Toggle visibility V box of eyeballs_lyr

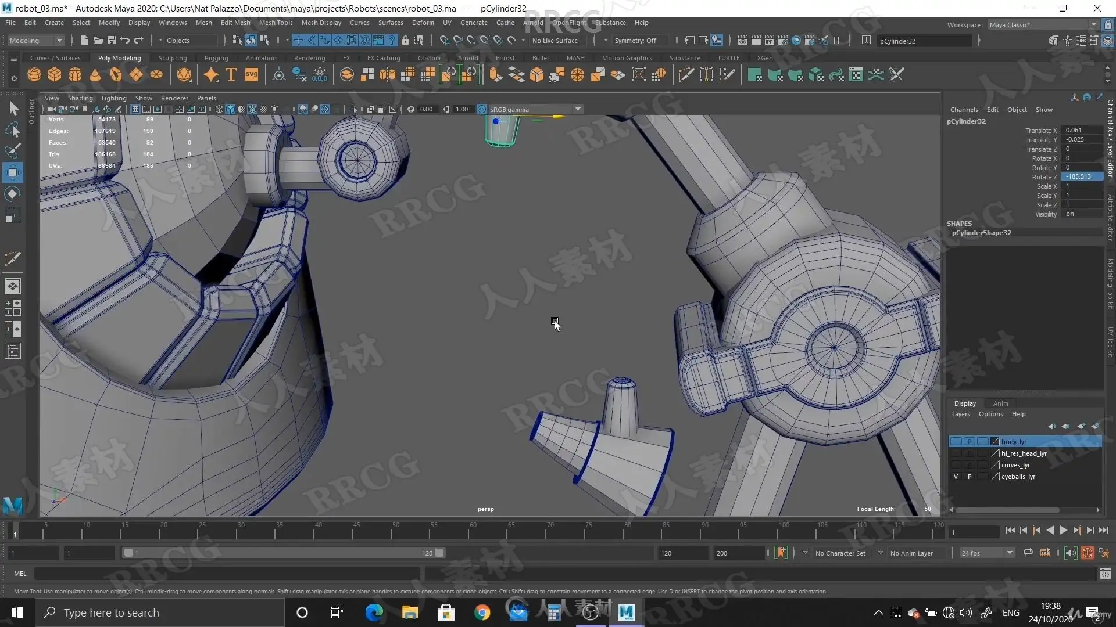956,477
